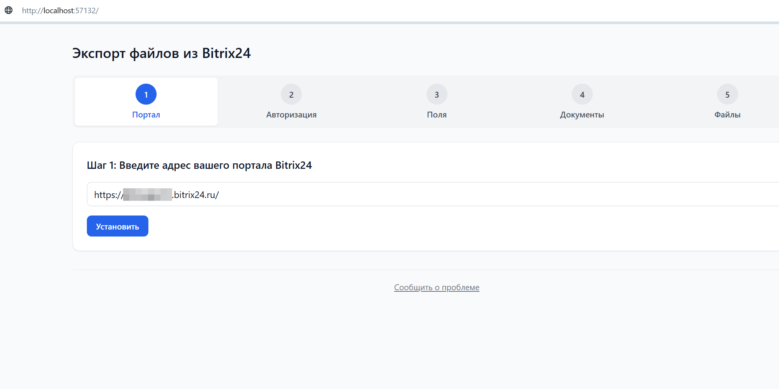Focus the localhost address bar URL

(60, 11)
